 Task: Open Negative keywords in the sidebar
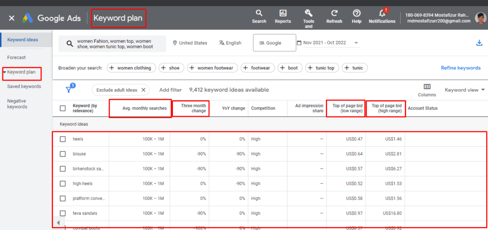[x=17, y=104]
